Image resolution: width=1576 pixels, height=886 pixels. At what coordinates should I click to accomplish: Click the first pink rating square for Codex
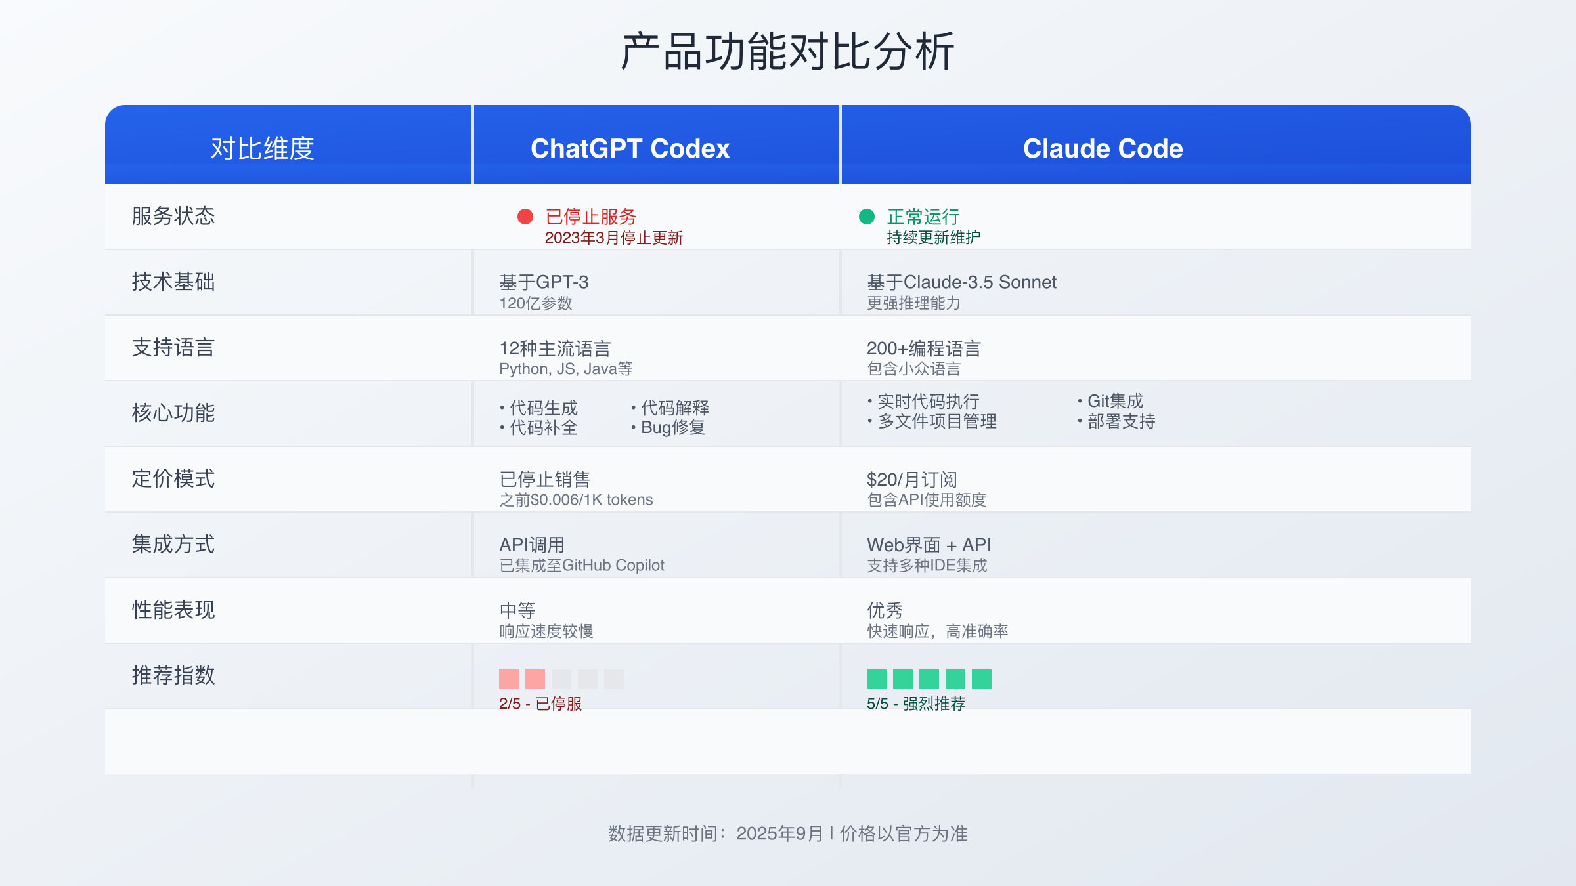[509, 679]
